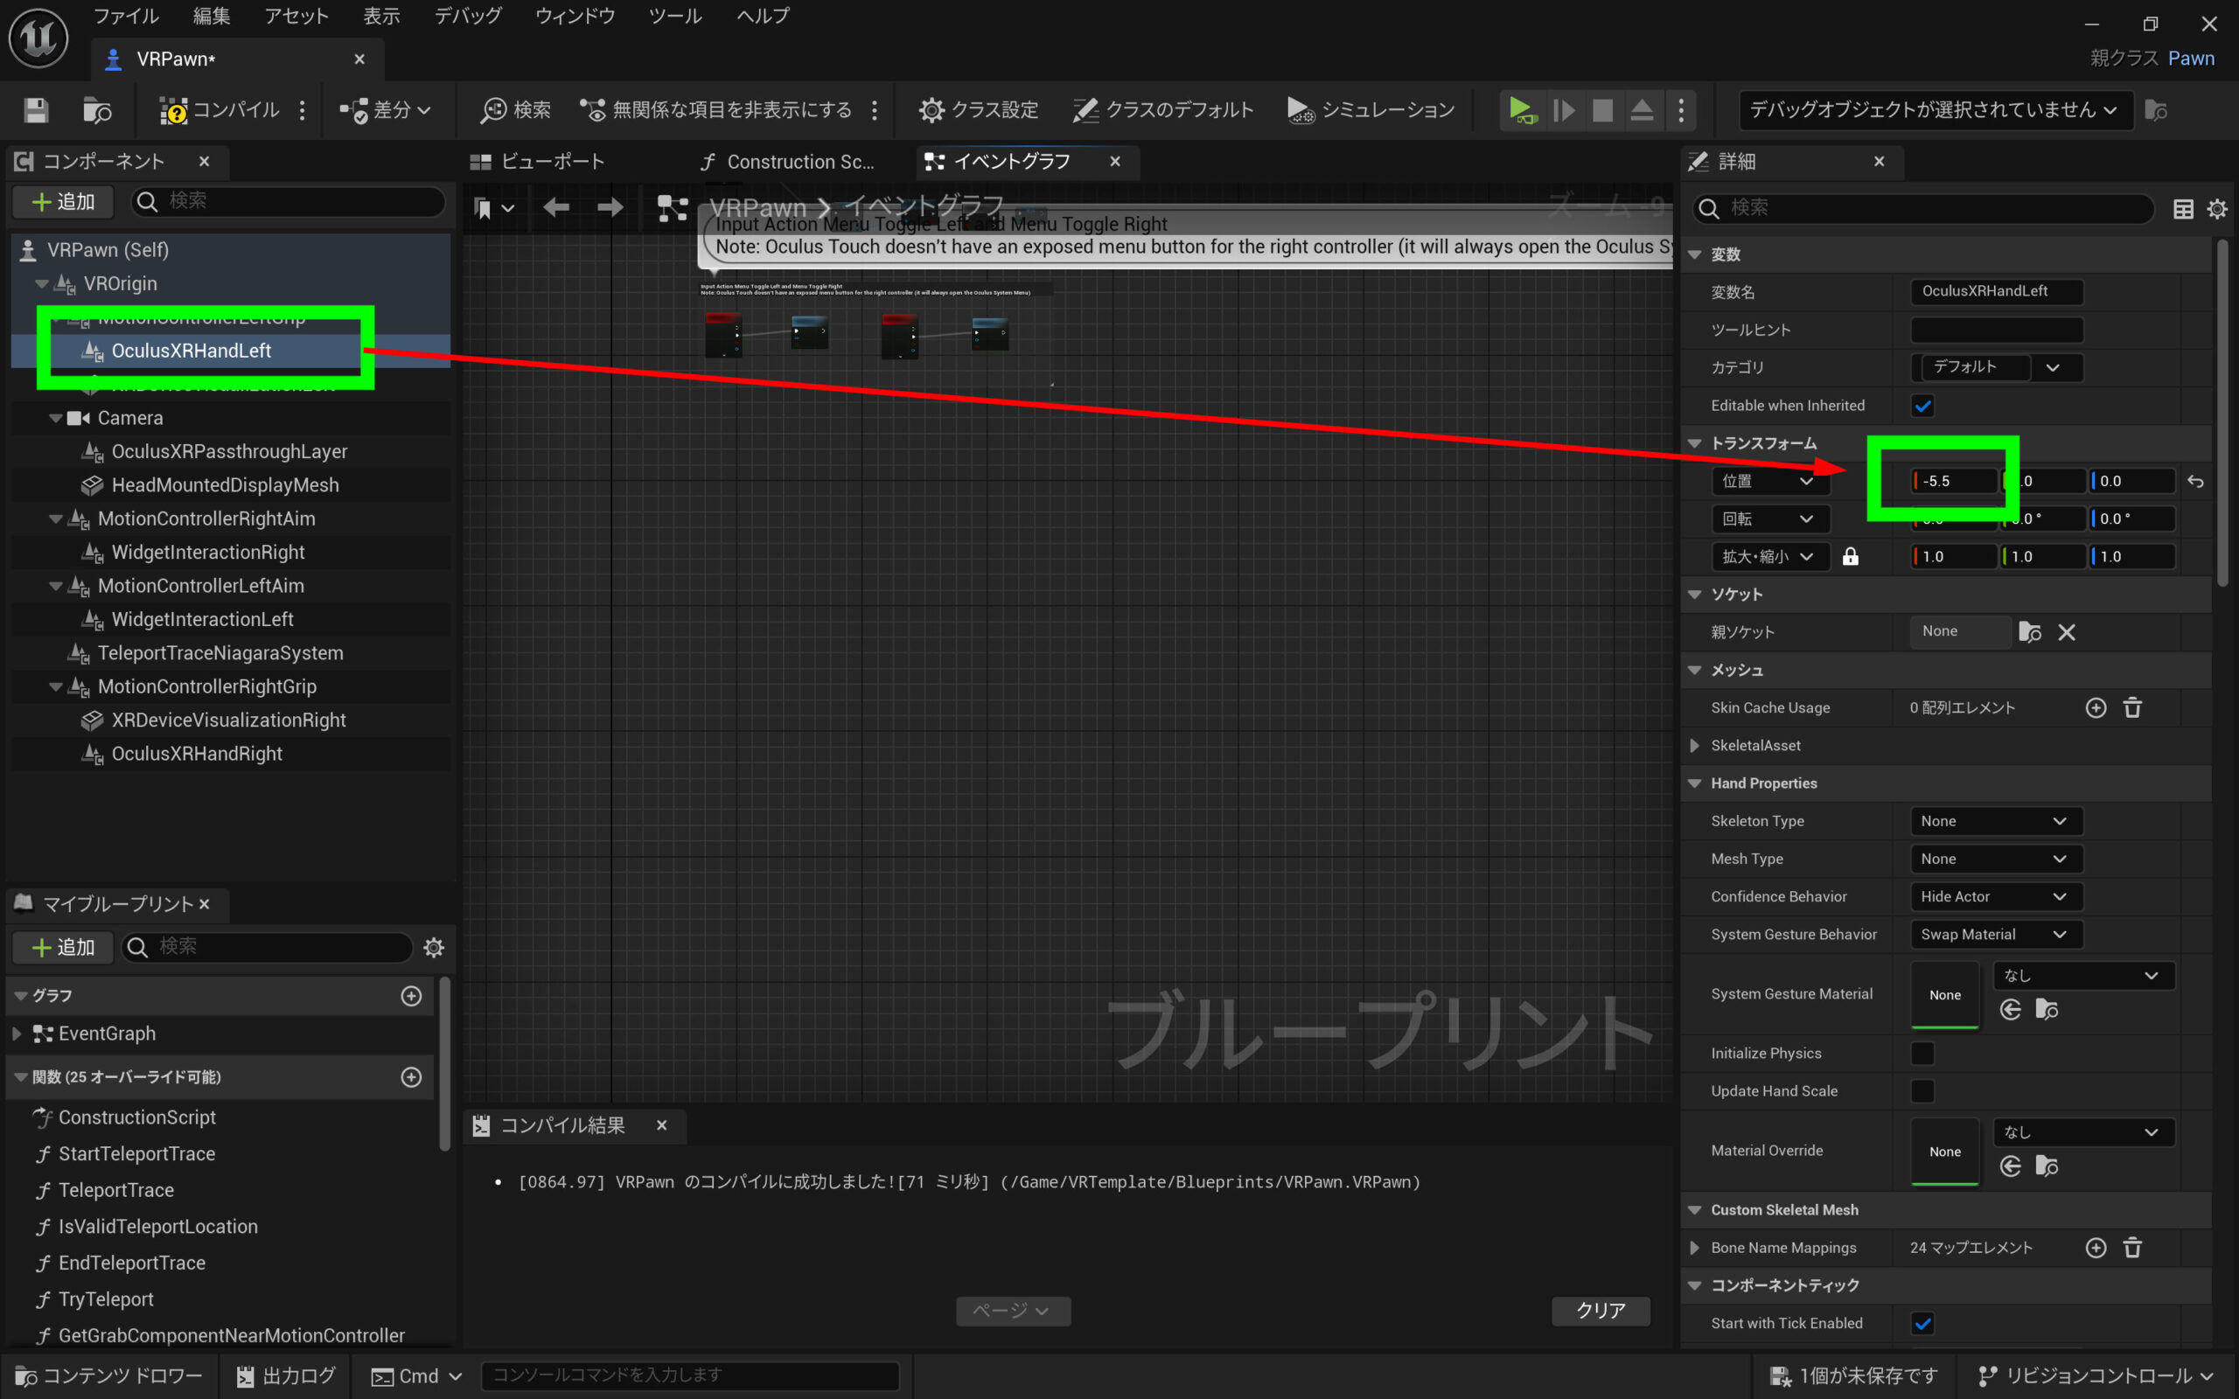
Task: Enable the Update Hand Scale checkbox
Action: 1922,1091
